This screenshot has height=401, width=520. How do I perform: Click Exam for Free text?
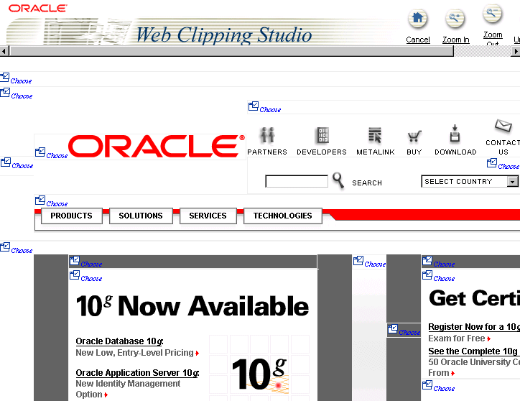[x=457, y=338]
